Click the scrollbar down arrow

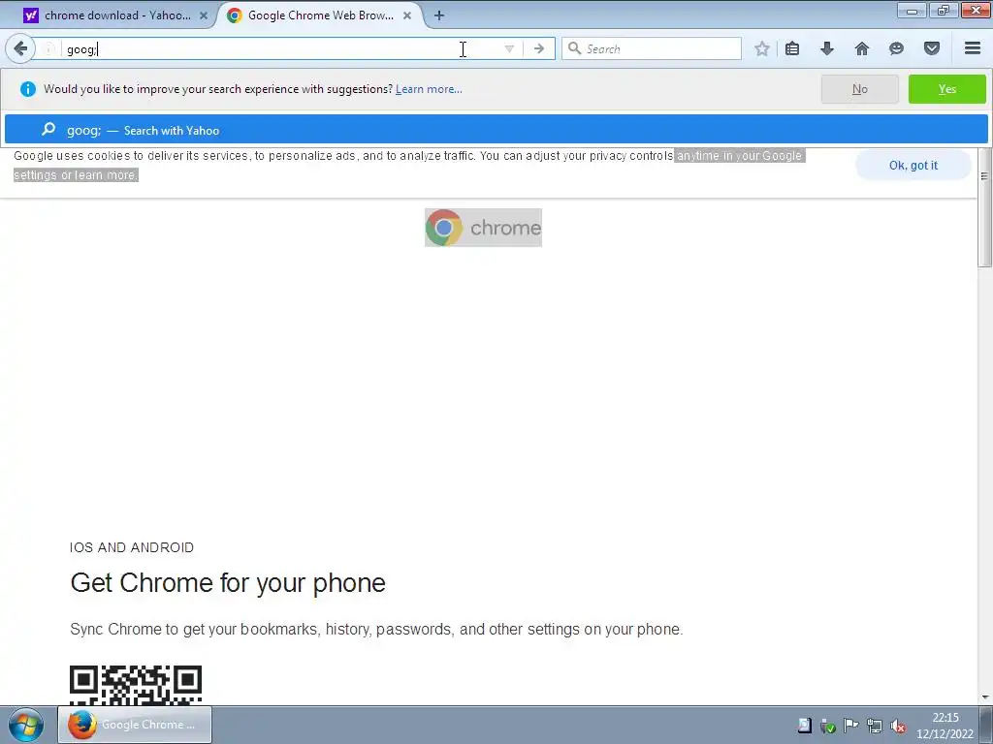(985, 697)
